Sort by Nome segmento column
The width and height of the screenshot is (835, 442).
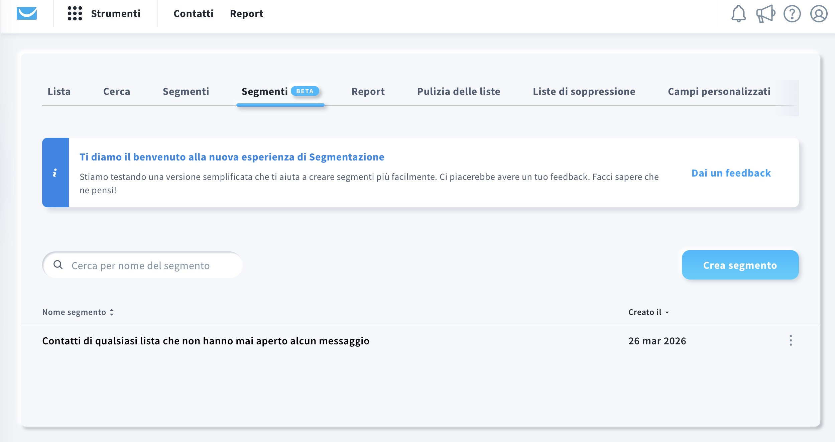coord(78,312)
